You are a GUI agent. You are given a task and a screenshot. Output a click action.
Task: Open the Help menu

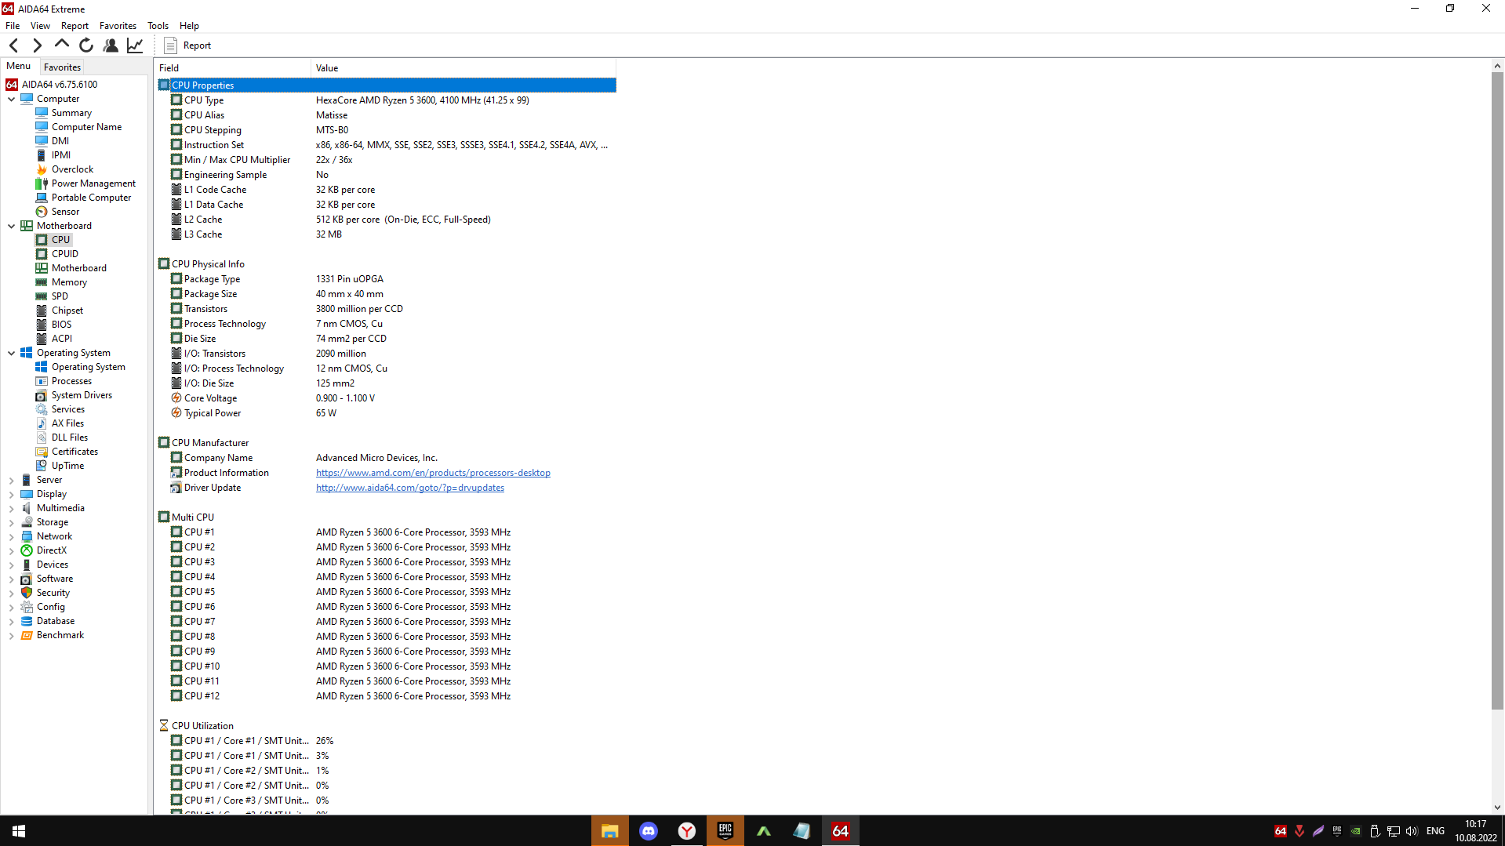coord(189,26)
